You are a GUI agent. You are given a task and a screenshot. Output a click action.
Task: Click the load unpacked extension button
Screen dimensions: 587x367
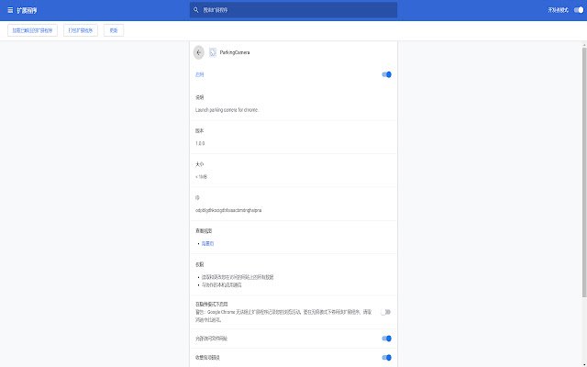(x=33, y=30)
